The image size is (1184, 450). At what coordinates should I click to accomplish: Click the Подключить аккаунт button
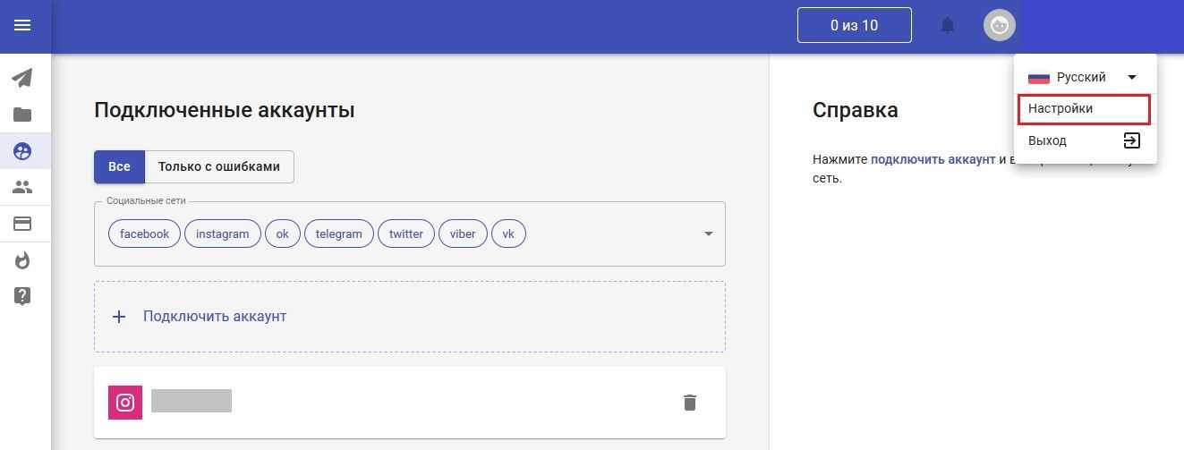tap(214, 317)
